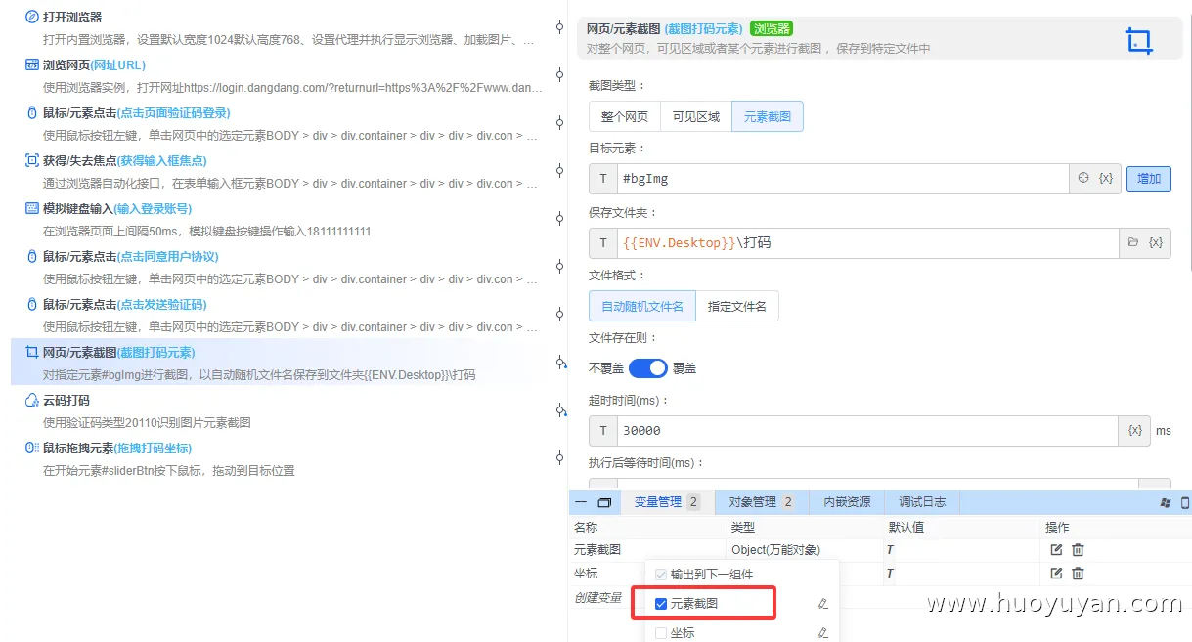
Task: Click the 打开浏览器 step compass icon
Action: 32,17
